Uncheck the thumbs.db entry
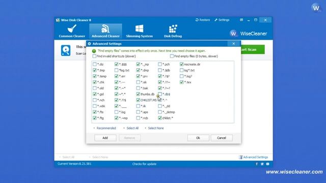The image size is (326, 183). pyautogui.click(x=138, y=94)
